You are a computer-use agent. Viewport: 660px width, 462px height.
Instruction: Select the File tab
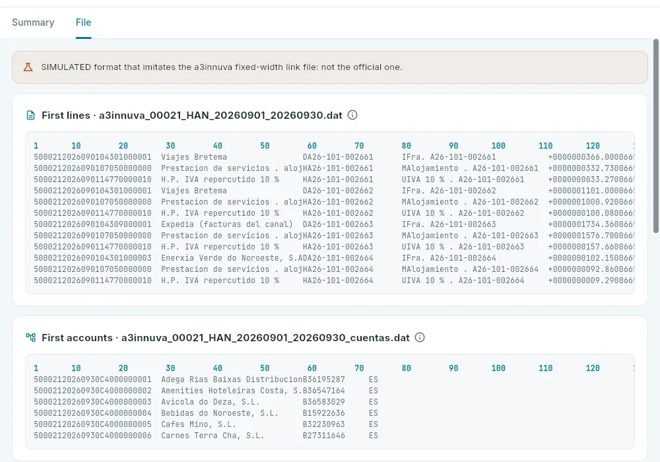[83, 22]
